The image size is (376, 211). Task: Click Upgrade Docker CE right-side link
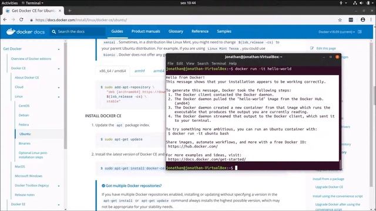pos(329,187)
